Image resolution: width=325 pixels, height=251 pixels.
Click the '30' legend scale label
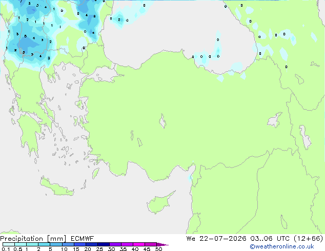(111, 249)
